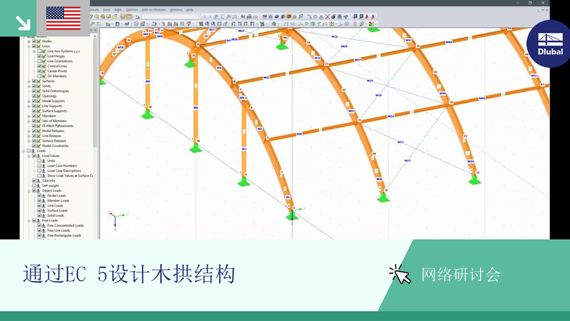Click the green support symbol at node 1
This screenshot has width=570, height=321.
pos(292,216)
